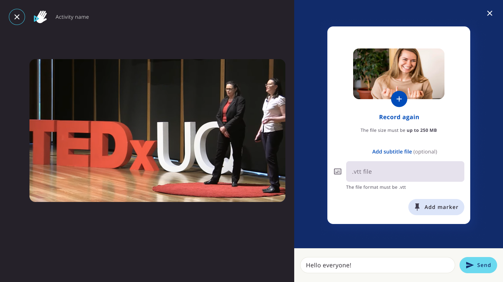The width and height of the screenshot is (503, 282).
Task: Open the TEDxUQ video preview
Action: pos(157,130)
